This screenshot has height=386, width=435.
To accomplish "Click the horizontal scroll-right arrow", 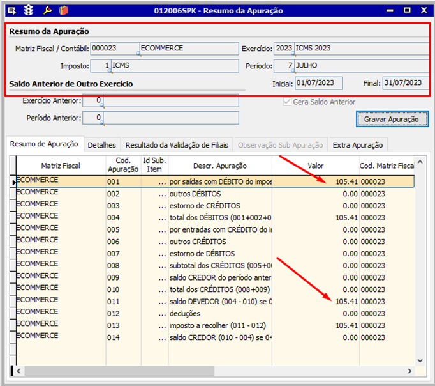I will click(410, 371).
